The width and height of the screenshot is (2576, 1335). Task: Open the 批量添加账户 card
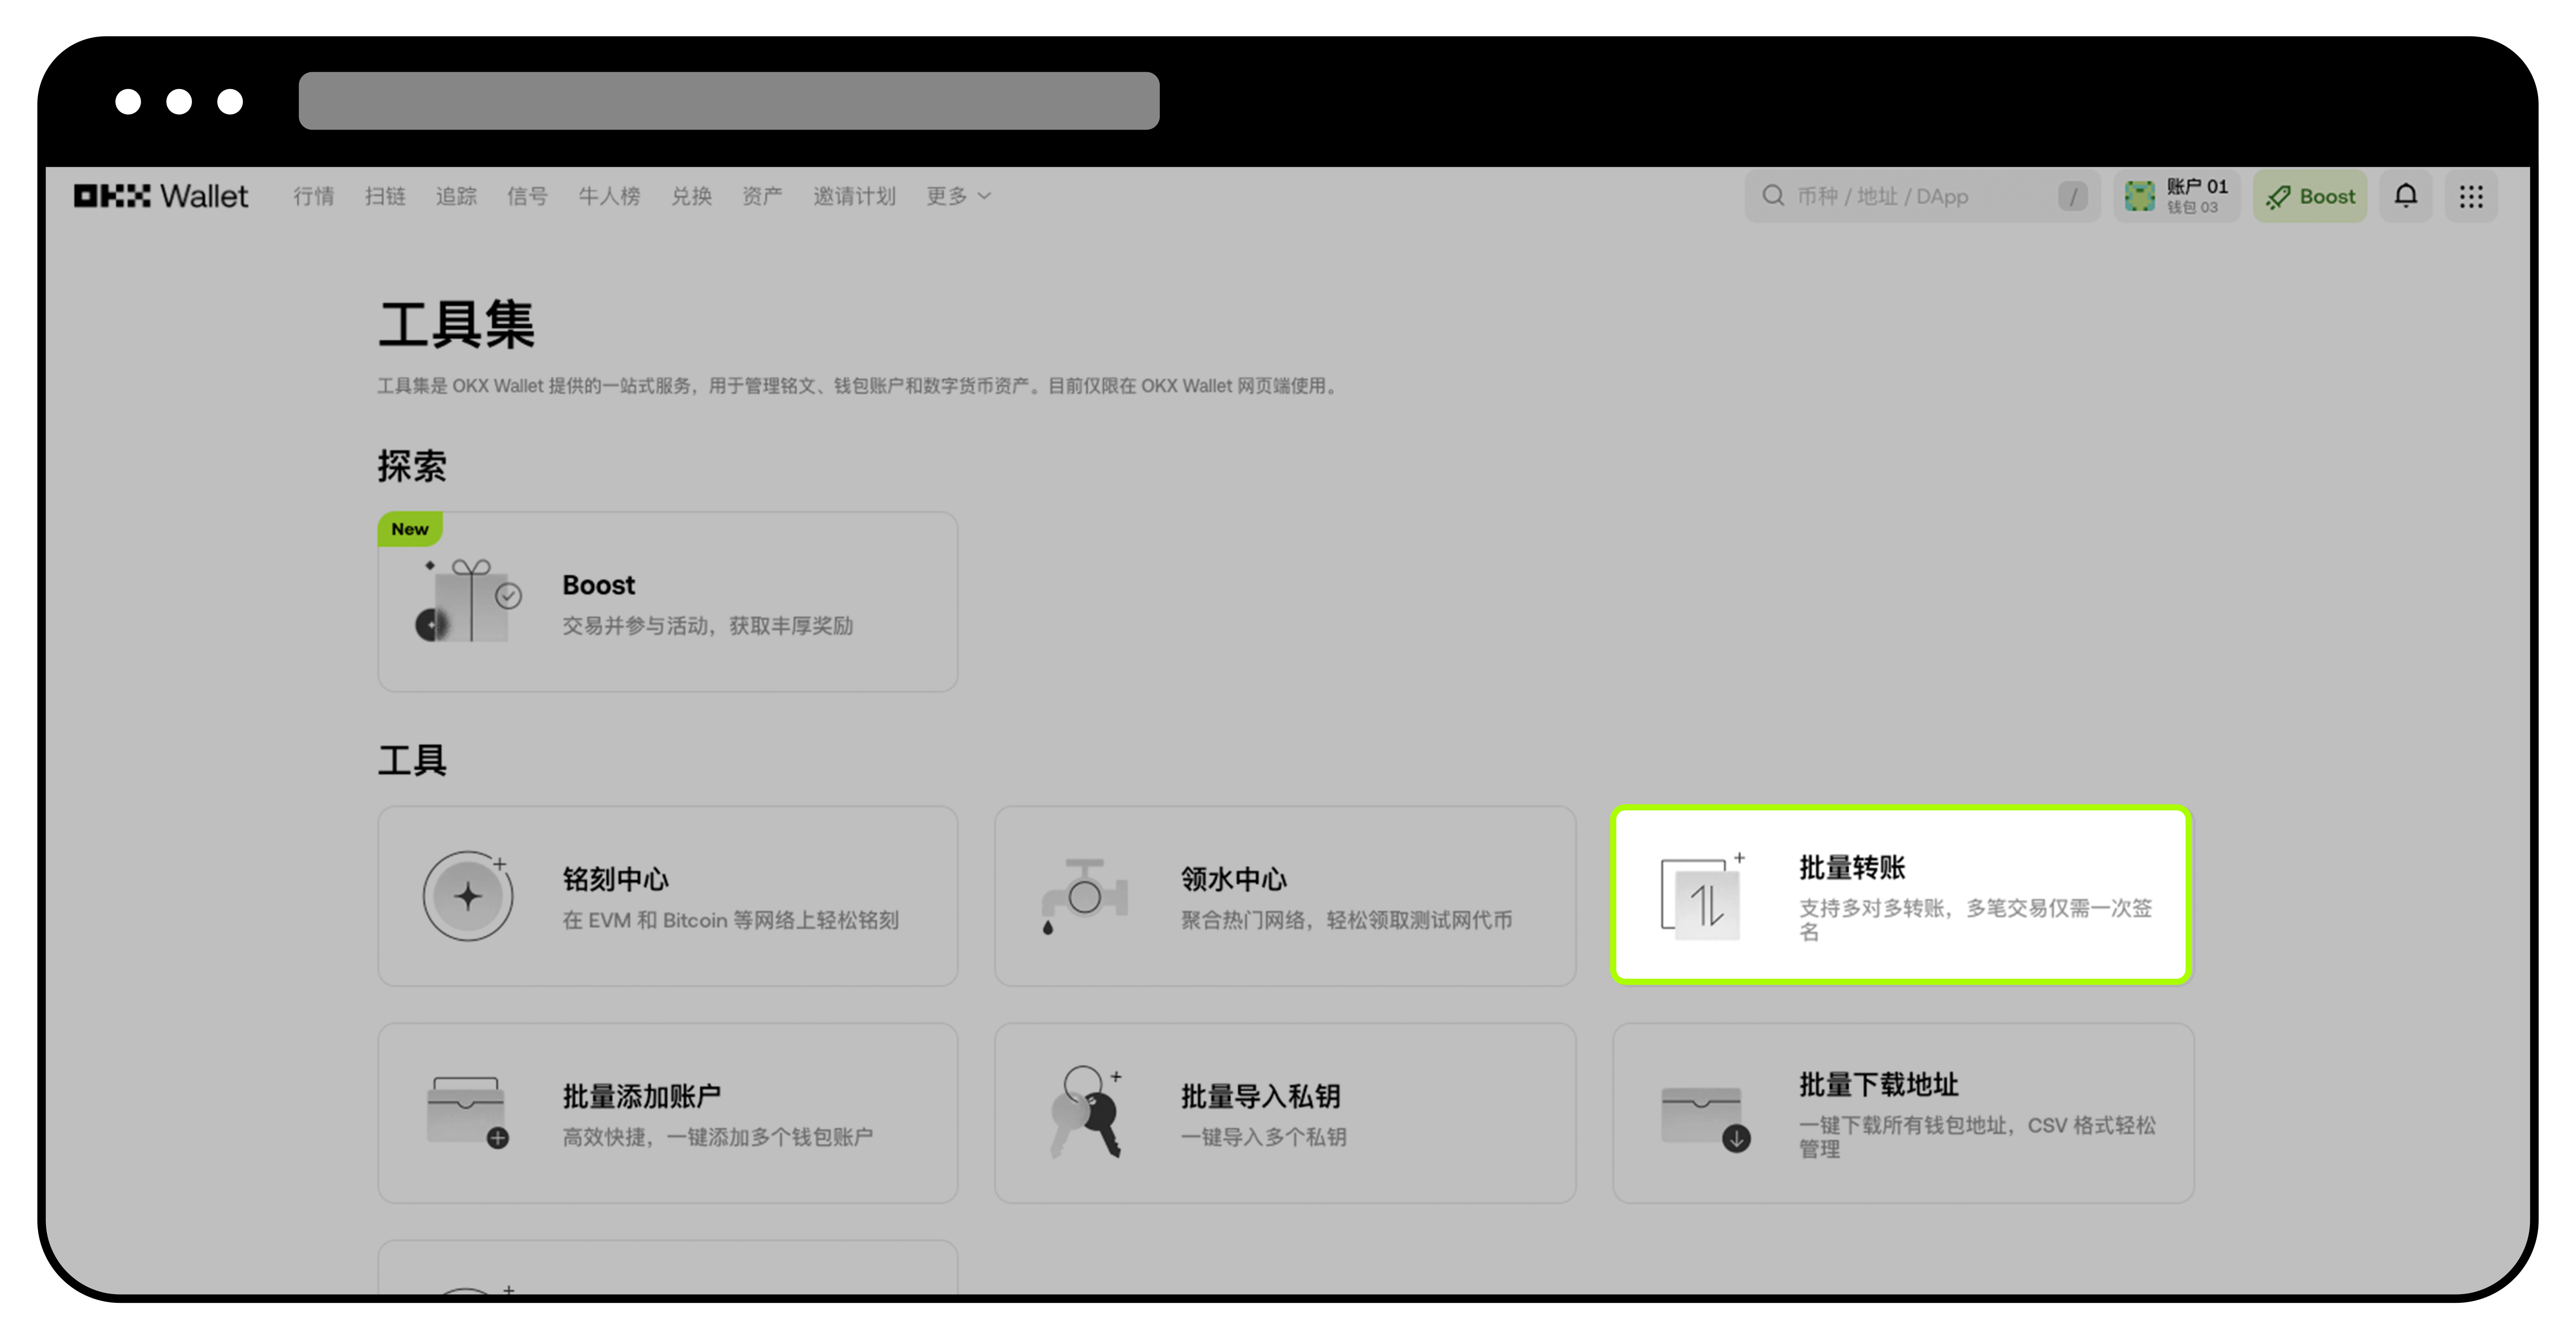tap(667, 1112)
